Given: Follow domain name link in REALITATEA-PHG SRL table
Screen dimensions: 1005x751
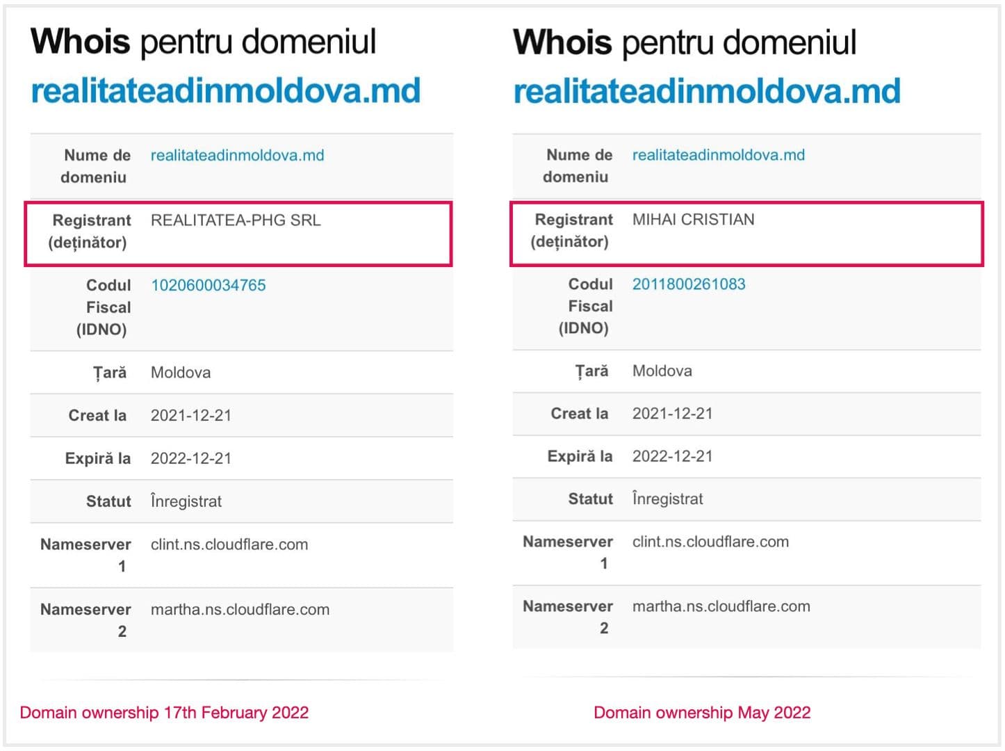Looking at the screenshot, I should [237, 155].
